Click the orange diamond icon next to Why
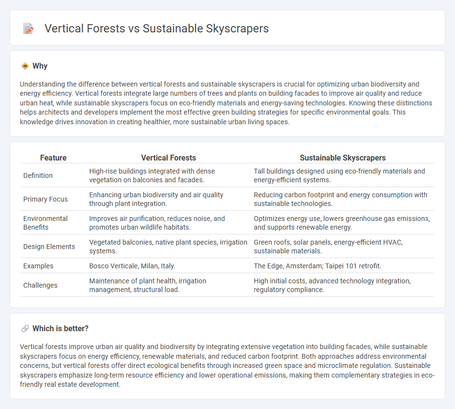Image resolution: width=455 pixels, height=409 pixels. click(x=25, y=66)
